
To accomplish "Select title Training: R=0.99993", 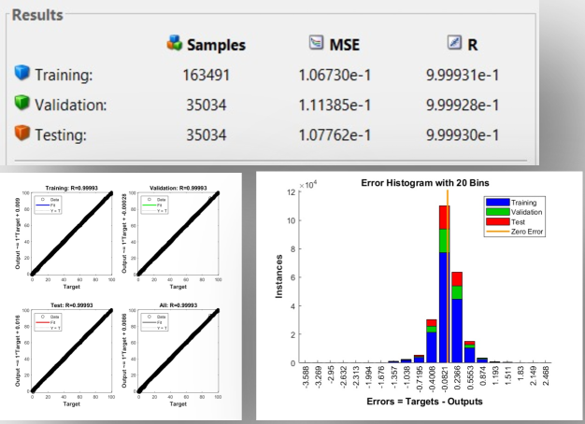I will (x=72, y=188).
